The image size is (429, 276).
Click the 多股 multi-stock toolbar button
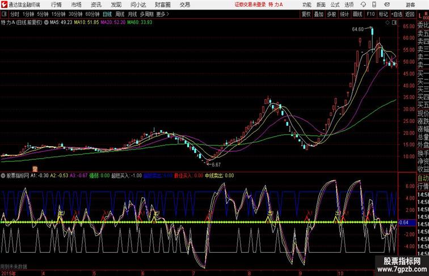[331, 14]
